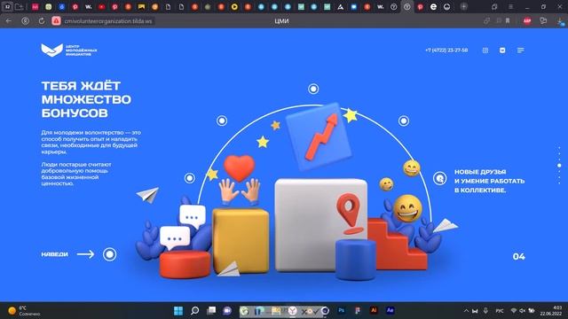The width and height of the screenshot is (568, 319).
Task: Click the НАВЕДИ label
Action: point(54,254)
